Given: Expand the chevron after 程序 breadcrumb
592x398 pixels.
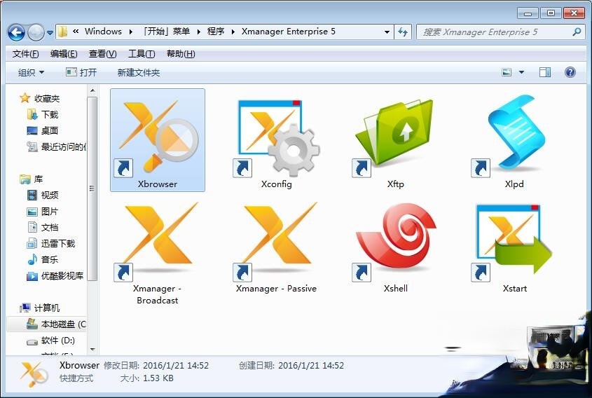Looking at the screenshot, I should click(x=233, y=32).
